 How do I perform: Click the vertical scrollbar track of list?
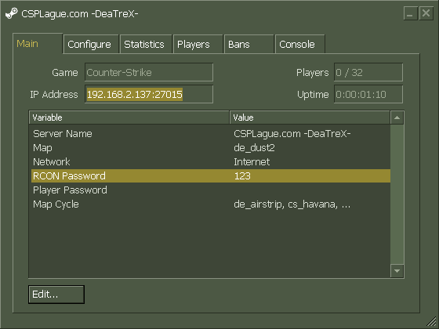click(397, 194)
